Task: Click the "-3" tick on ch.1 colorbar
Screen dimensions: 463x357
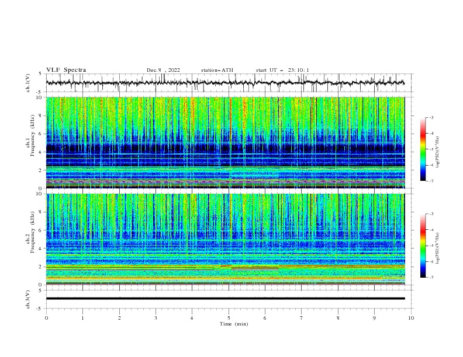Action: coord(431,117)
